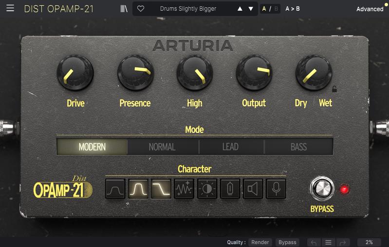The height and width of the screenshot is (247, 389).
Task: Select preset slot B
Action: pos(276,9)
